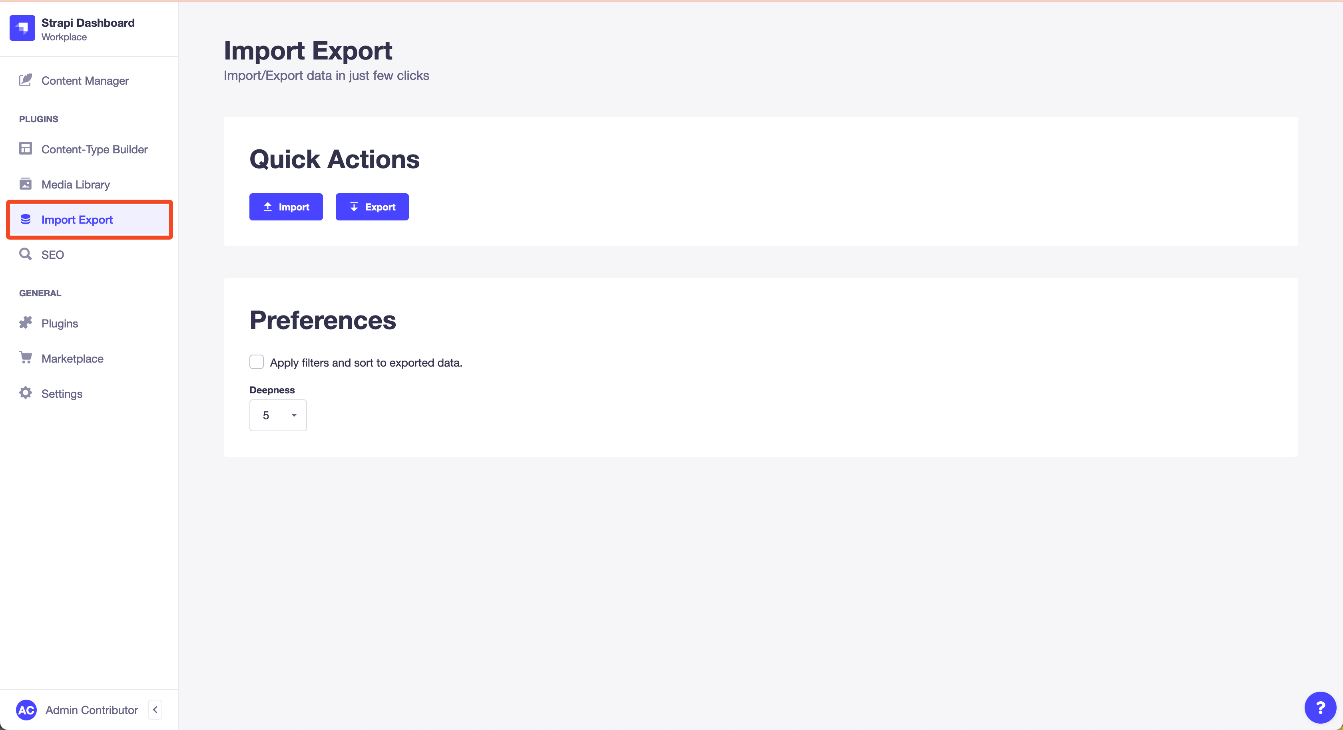The width and height of the screenshot is (1343, 730).
Task: Click the Marketplace shopping cart icon
Action: (x=26, y=358)
